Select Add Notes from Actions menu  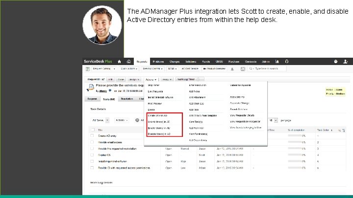coord(194,91)
